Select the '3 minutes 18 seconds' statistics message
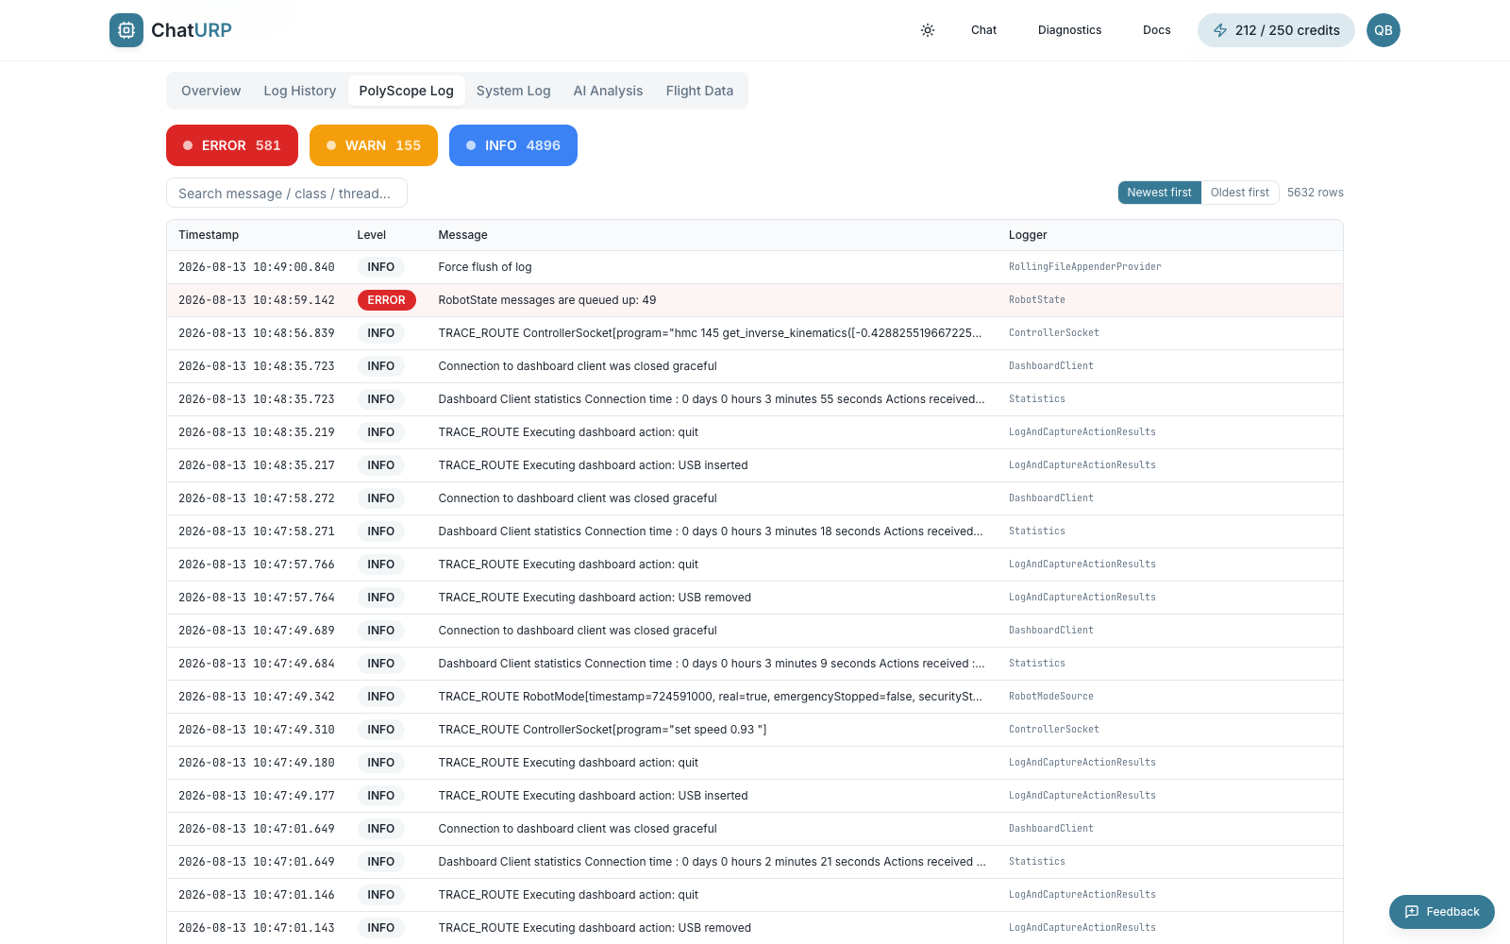 pos(711,531)
